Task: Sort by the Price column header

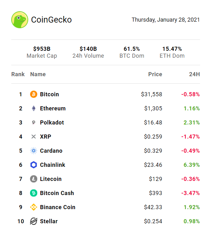Action: coord(155,74)
